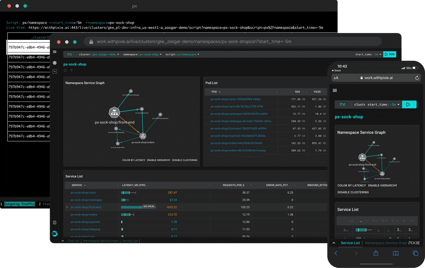Expand the px-sock-shop/front-end service row
The height and width of the screenshot is (268, 425).
67,207
